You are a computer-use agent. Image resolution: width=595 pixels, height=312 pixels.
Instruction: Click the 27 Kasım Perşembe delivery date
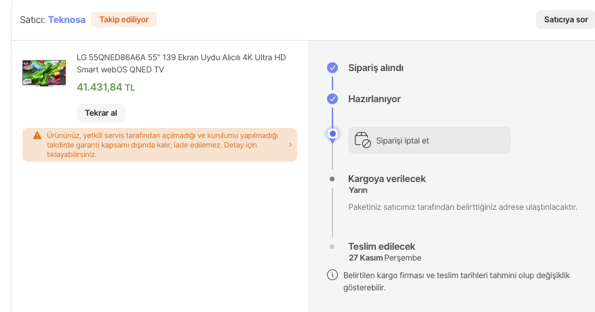click(385, 258)
